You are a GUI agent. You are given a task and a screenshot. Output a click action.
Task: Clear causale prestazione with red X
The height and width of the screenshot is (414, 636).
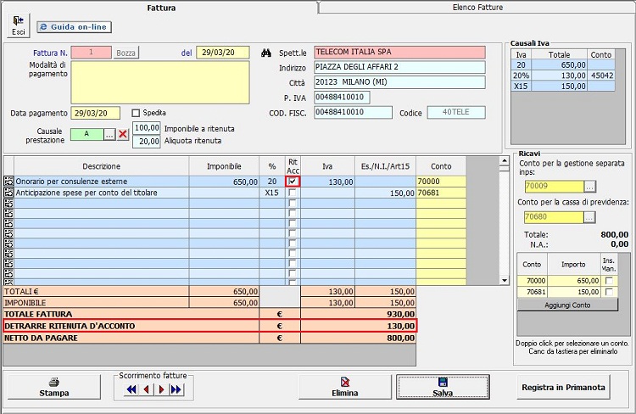pyautogui.click(x=123, y=135)
